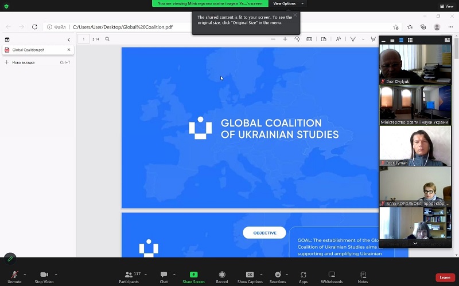Select Ihor Dvylyuk video thumbnail
Viewport: 459px width, 286px height.
click(x=415, y=65)
